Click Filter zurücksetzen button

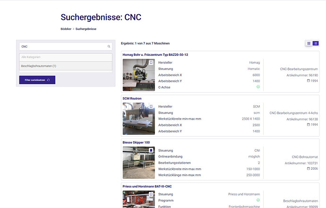[37, 80]
